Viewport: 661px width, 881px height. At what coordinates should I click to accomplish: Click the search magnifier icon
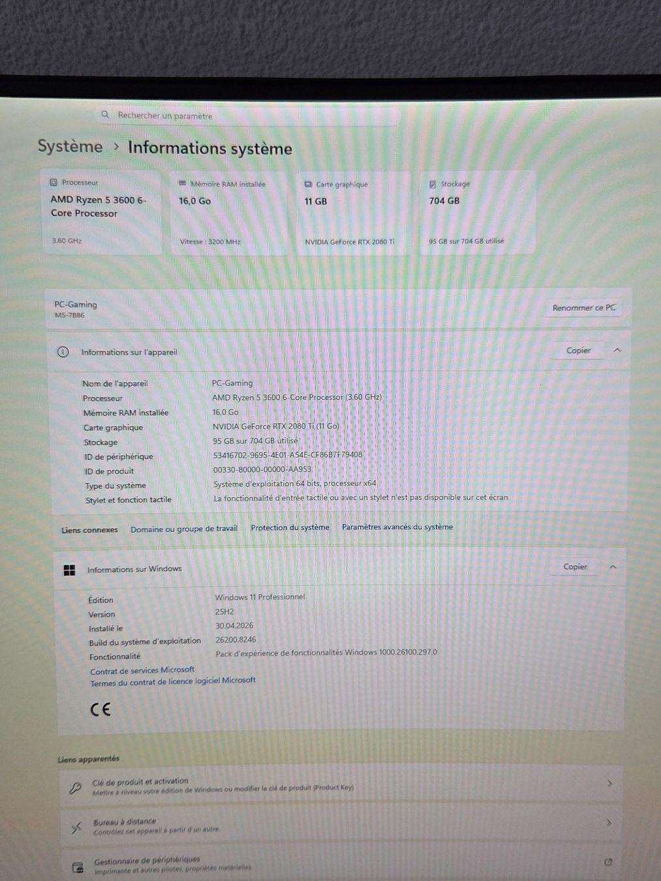point(105,114)
